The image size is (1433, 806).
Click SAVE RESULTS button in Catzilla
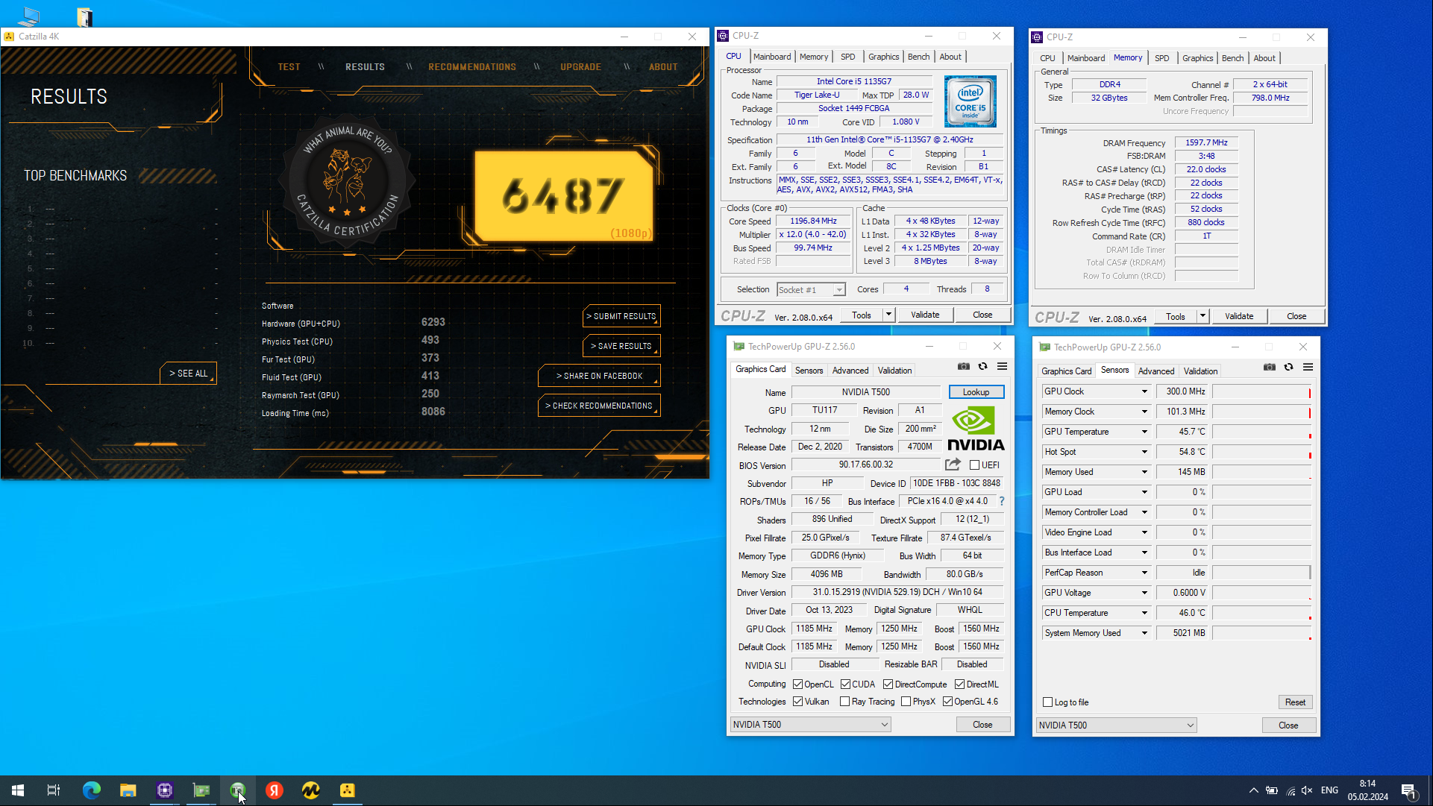pyautogui.click(x=621, y=346)
